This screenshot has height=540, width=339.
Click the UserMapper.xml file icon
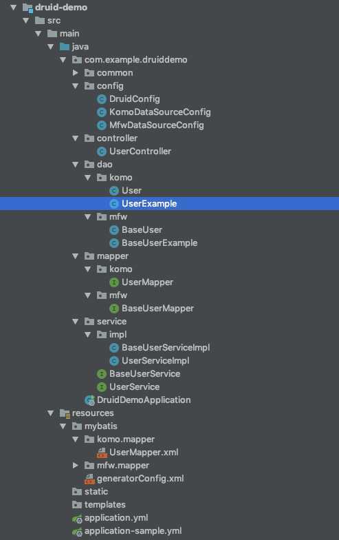[102, 453]
